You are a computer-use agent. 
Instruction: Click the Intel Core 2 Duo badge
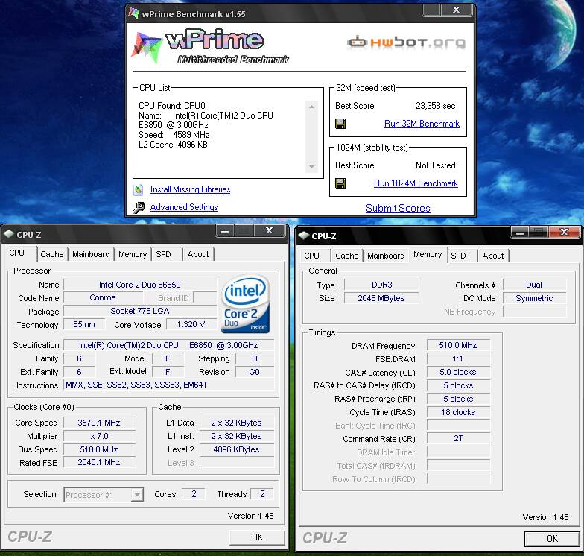[246, 304]
